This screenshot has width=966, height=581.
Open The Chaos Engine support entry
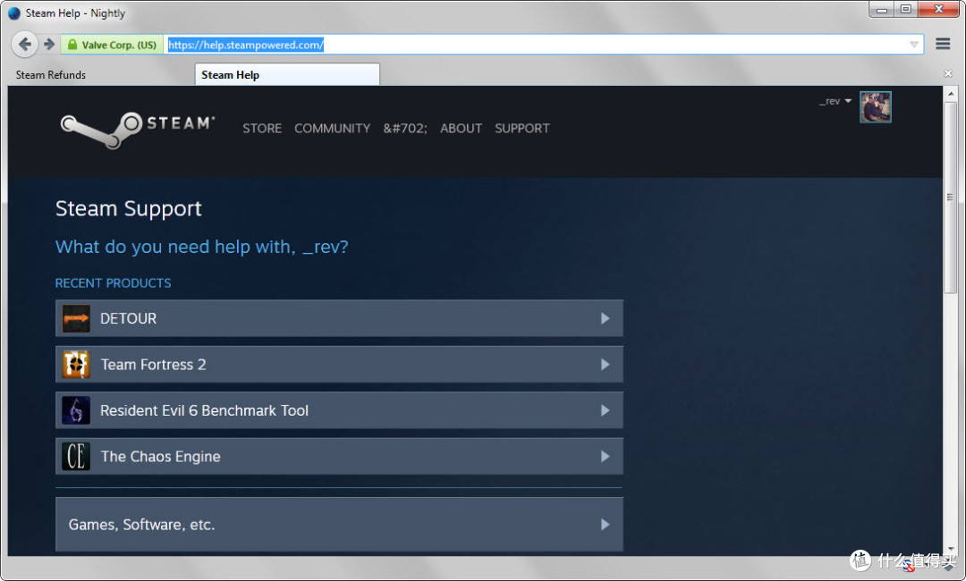click(340, 457)
